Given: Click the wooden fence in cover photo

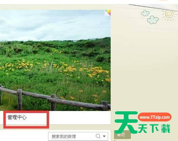Looking at the screenshot, I should (54, 100).
